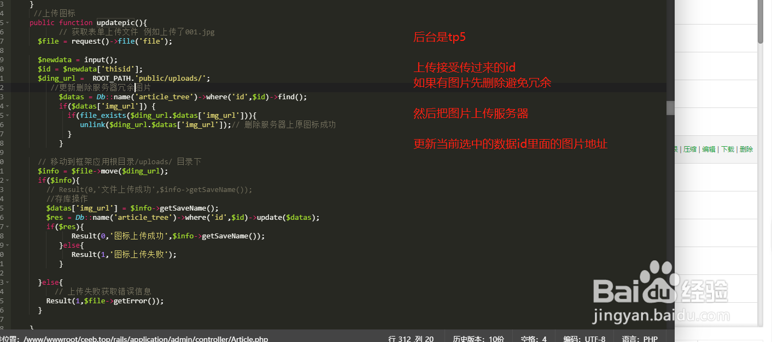
Task: Place cursor on the updatepic function name
Action: (115, 22)
